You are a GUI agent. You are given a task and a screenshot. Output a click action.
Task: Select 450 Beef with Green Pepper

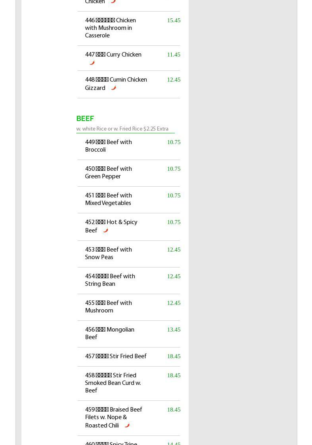coord(108,173)
